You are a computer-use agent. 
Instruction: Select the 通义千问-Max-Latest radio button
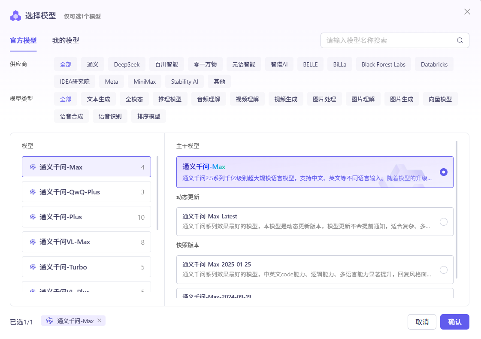click(443, 222)
